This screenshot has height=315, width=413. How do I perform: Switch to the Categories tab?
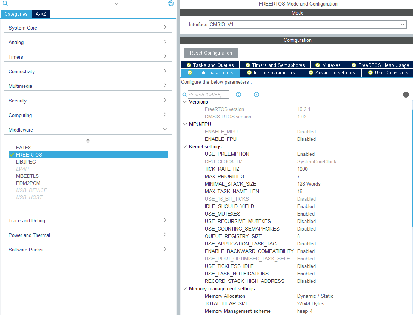tap(16, 14)
